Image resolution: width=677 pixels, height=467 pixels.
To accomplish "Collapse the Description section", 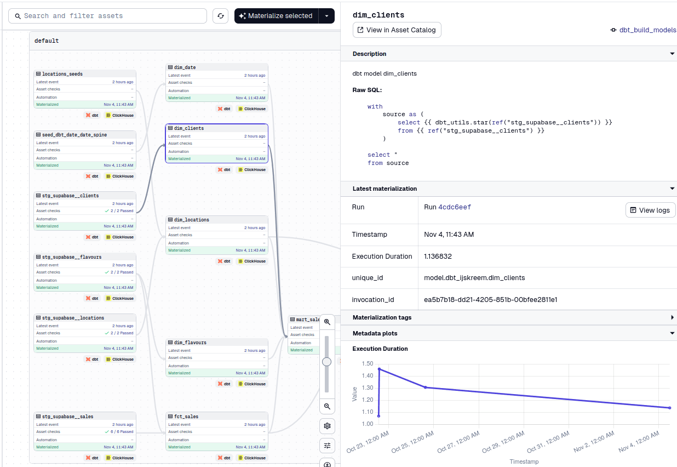I will tap(672, 54).
